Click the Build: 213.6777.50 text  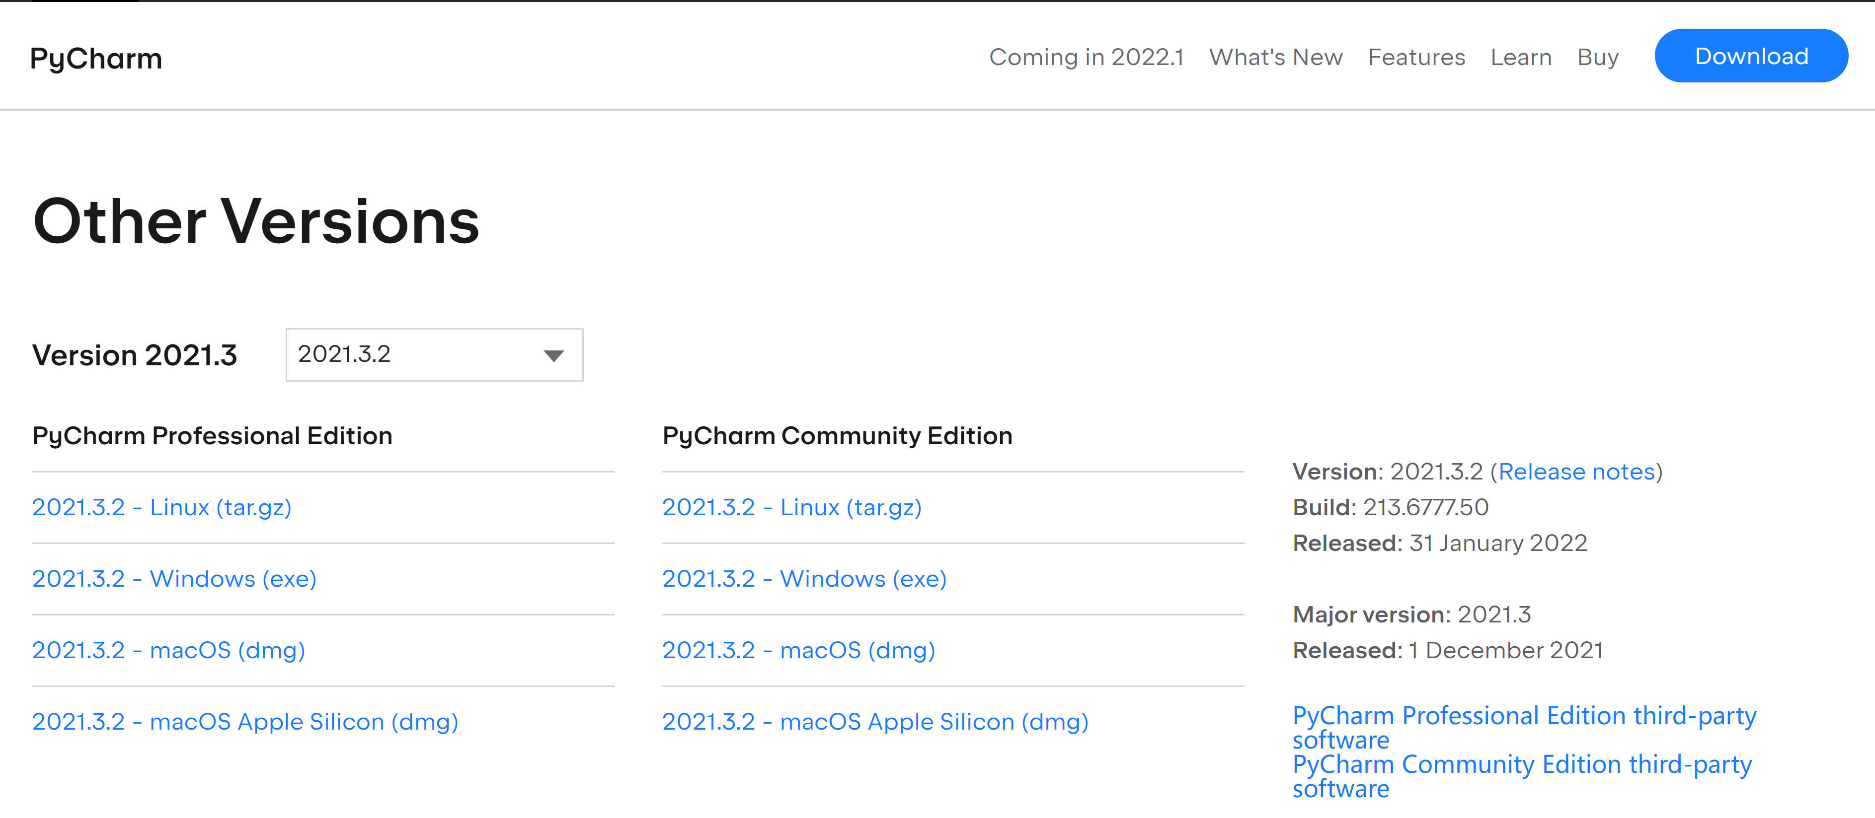pos(1390,507)
